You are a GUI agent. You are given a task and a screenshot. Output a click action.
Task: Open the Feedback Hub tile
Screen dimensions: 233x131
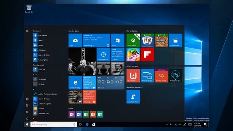(x=133, y=97)
